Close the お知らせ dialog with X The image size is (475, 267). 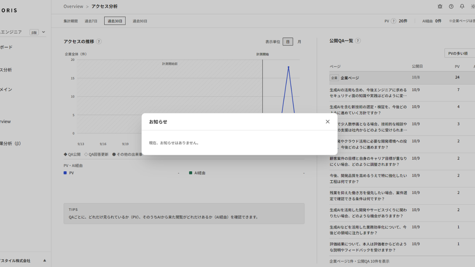[328, 122]
